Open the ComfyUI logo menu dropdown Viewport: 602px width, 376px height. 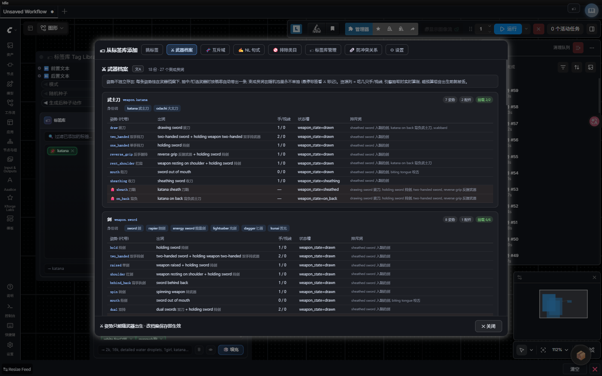[11, 30]
